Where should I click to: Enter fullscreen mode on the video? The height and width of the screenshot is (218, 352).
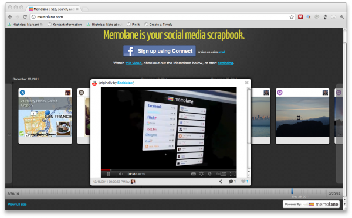pos(233,174)
